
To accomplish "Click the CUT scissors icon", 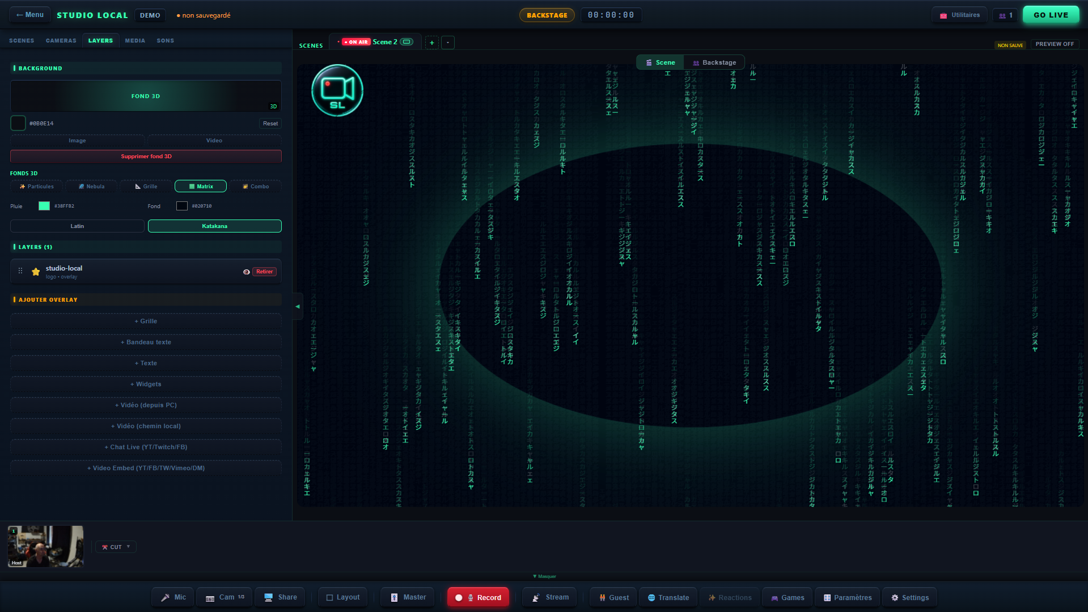I will tap(105, 547).
